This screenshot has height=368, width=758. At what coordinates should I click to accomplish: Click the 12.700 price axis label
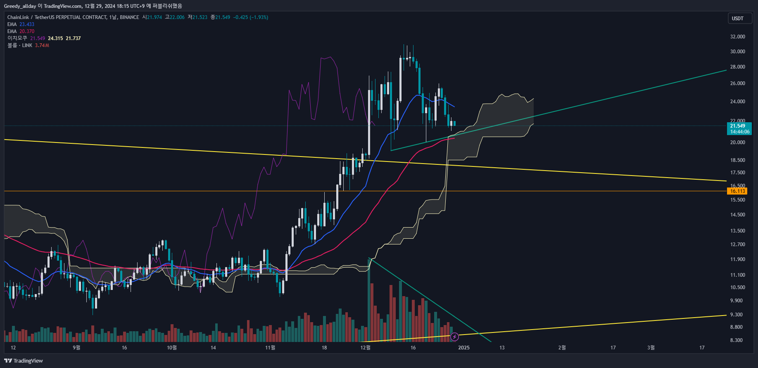pyautogui.click(x=738, y=245)
